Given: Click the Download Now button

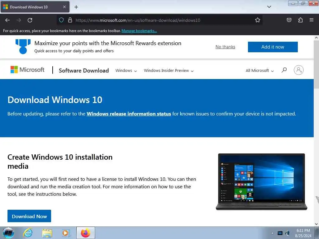Looking at the screenshot, I should (x=29, y=216).
